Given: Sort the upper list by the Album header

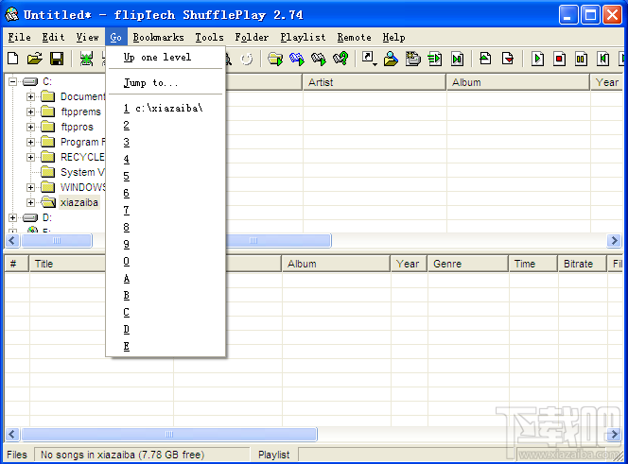Looking at the screenshot, I should pyautogui.click(x=518, y=82).
